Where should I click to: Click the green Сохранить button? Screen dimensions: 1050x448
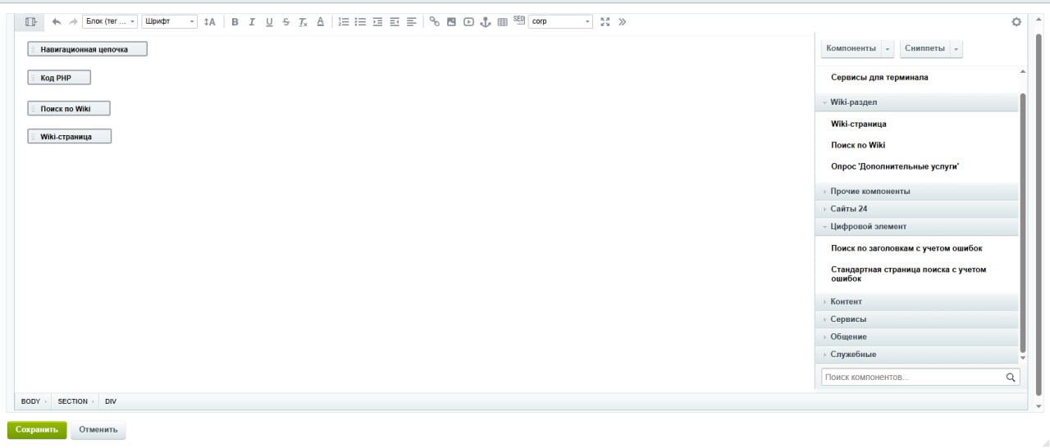[37, 429]
